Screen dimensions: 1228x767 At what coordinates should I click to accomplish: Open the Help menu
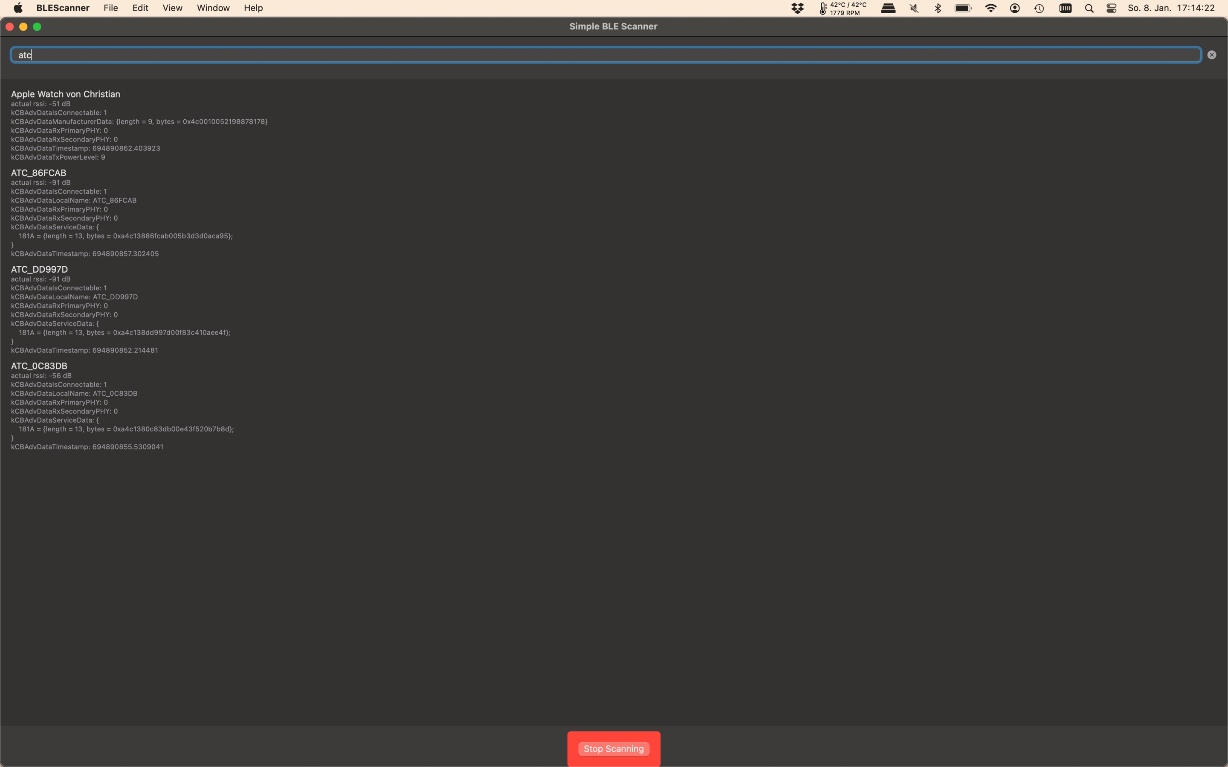(x=253, y=8)
